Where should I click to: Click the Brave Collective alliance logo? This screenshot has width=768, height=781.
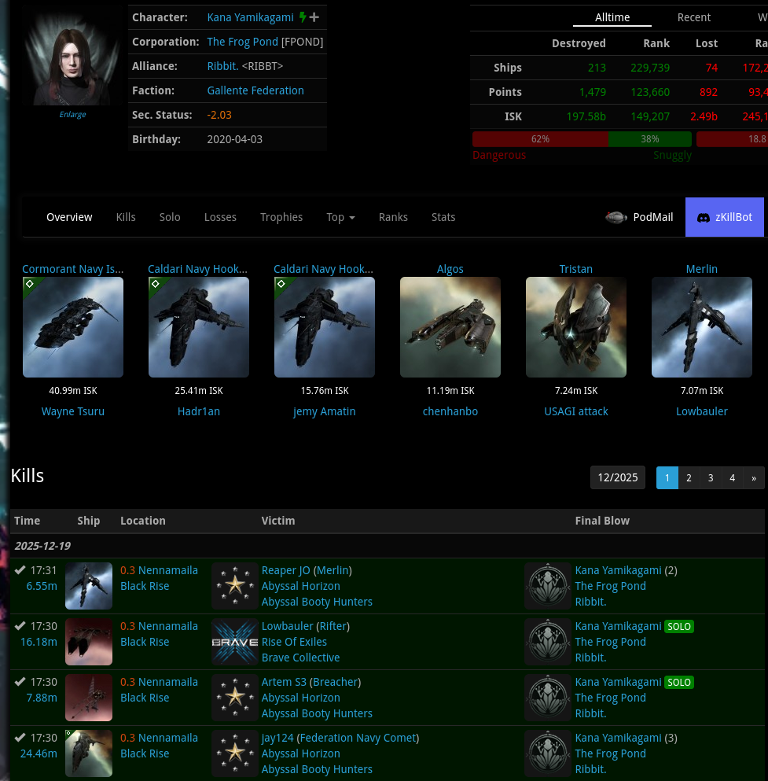(x=235, y=642)
